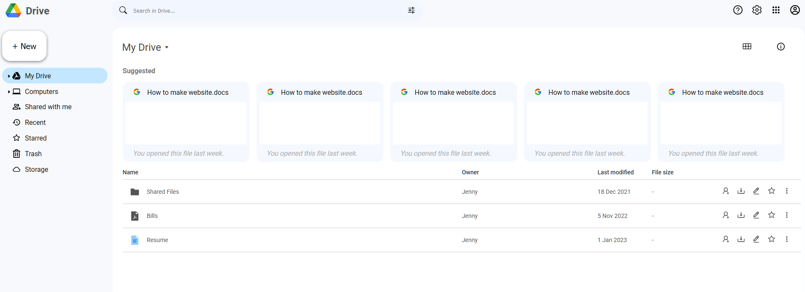
Task: Download the Bills file
Action: 741,215
